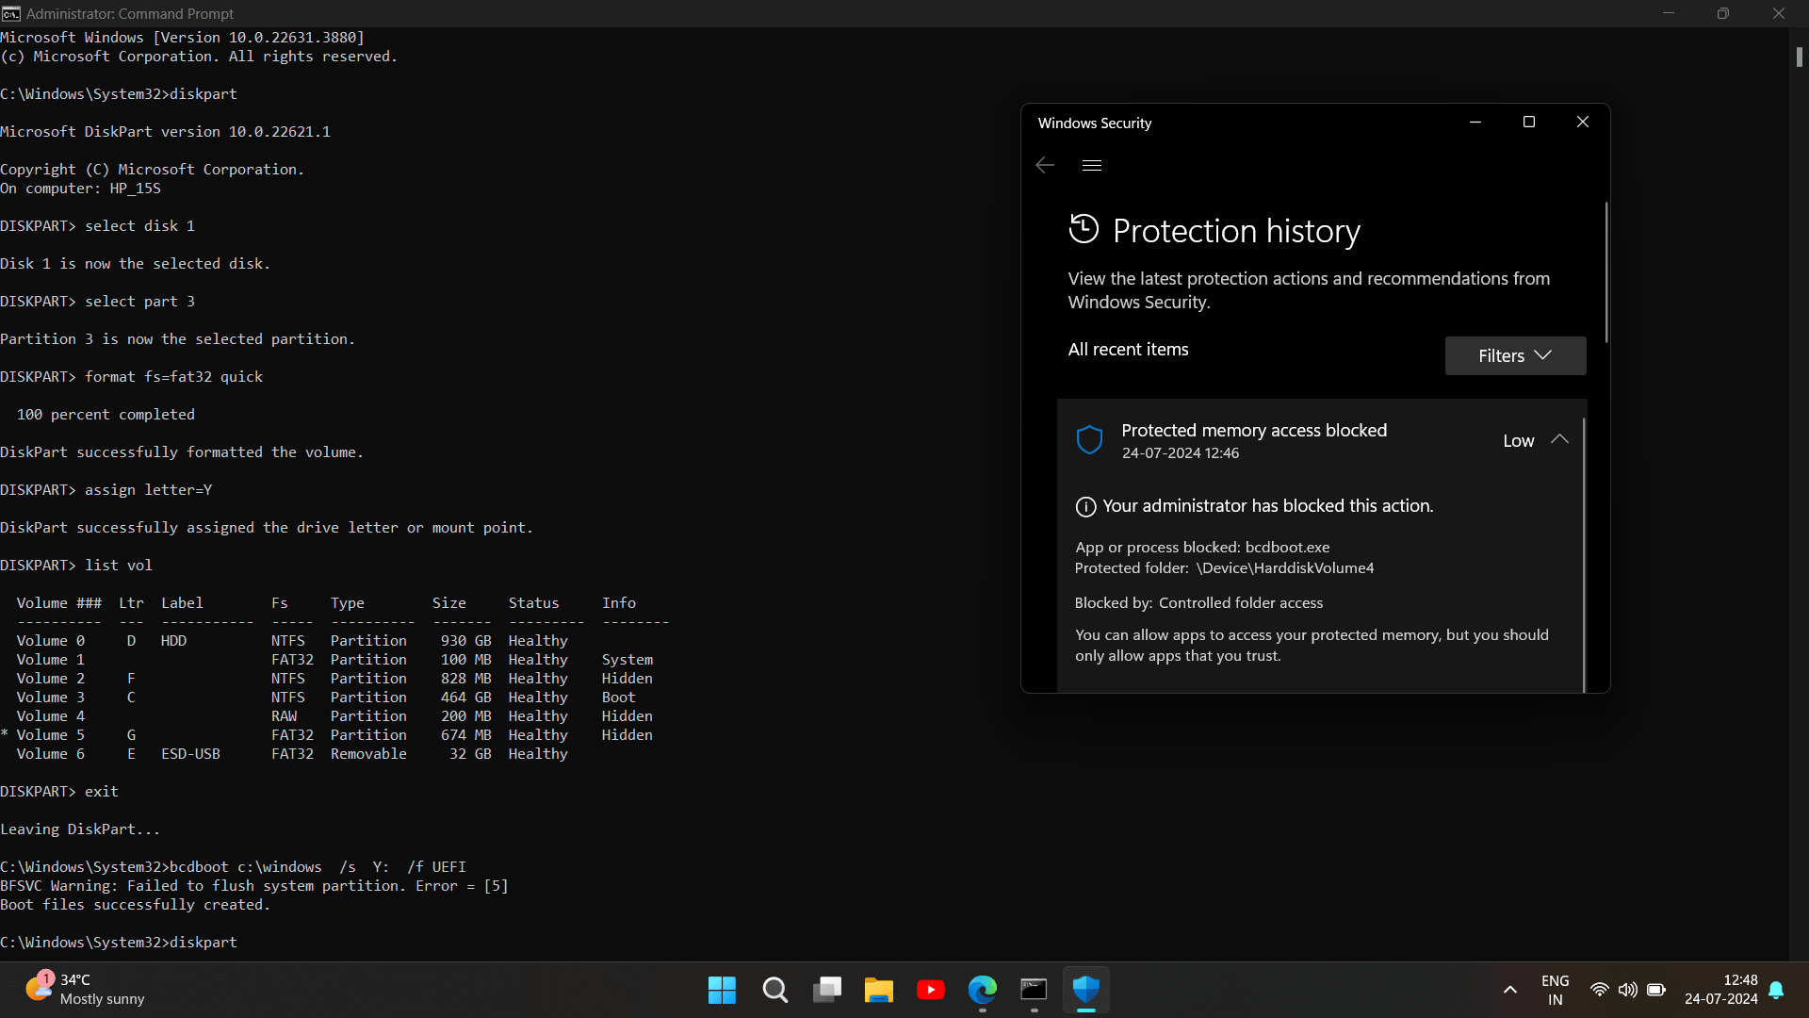This screenshot has width=1809, height=1018.
Task: Switch to Command Prompt in the taskbar
Action: click(x=1035, y=990)
